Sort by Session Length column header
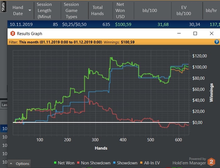220x168 pixels. coord(44,10)
